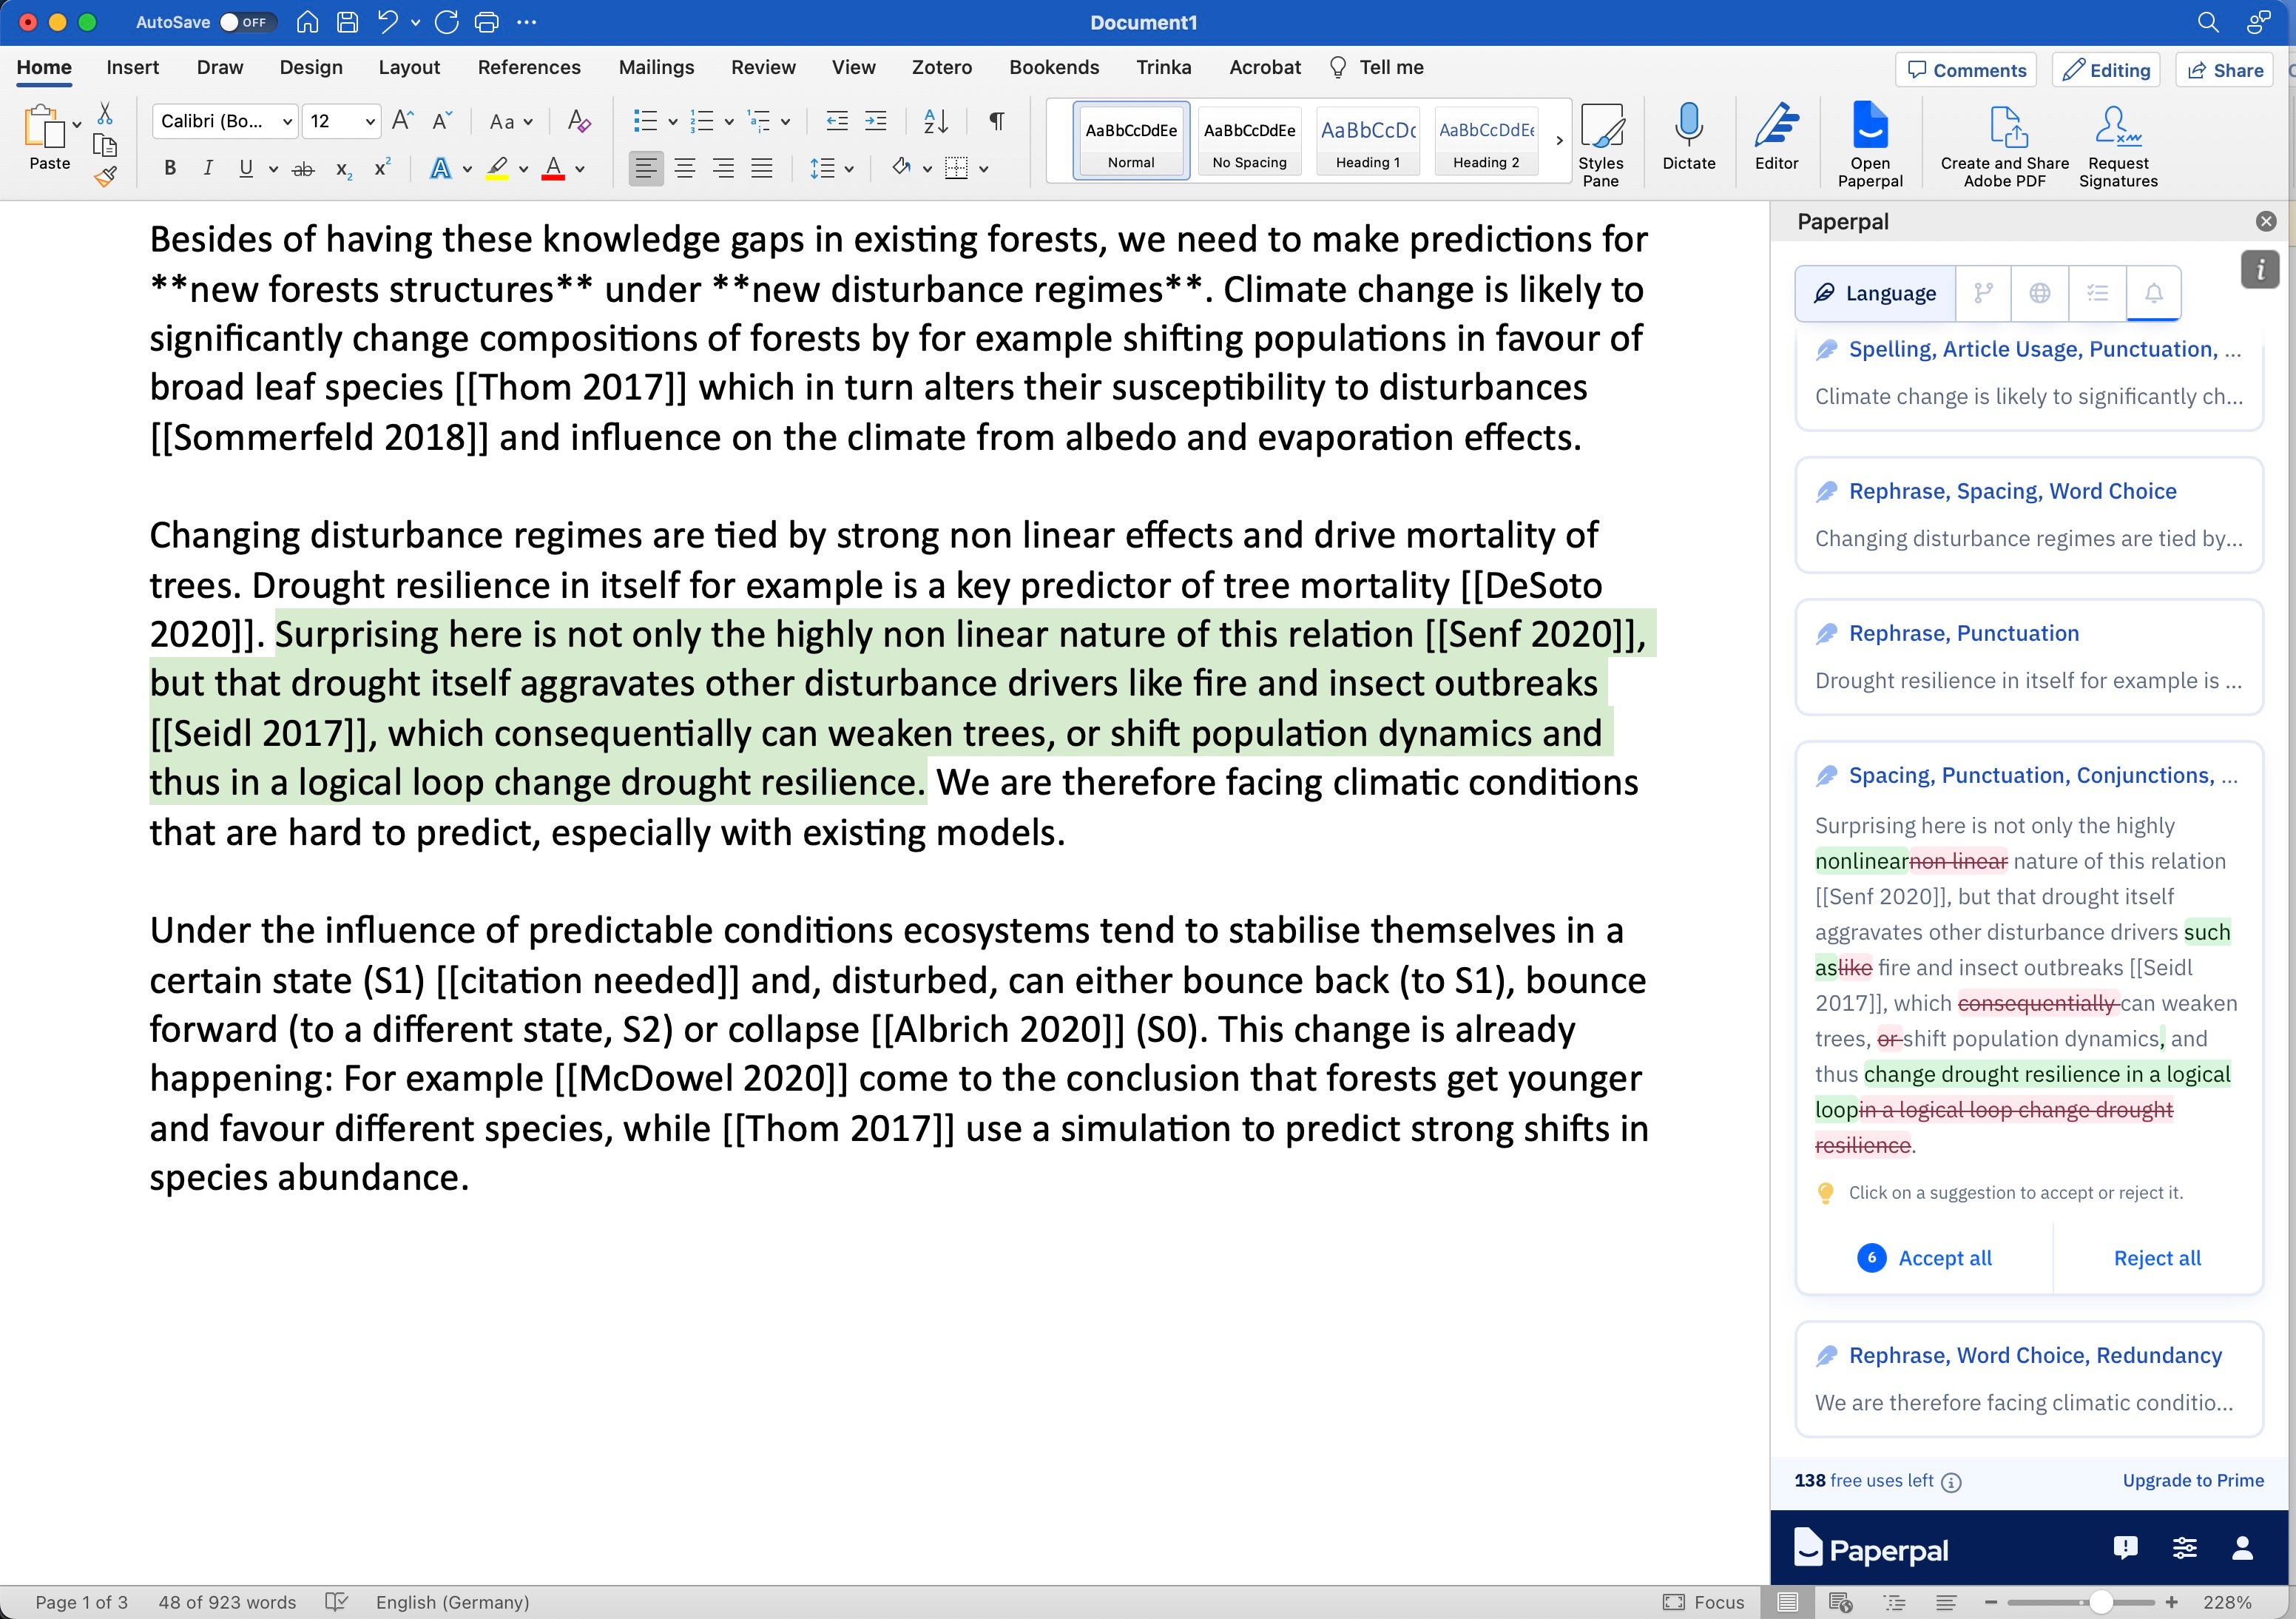Image resolution: width=2296 pixels, height=1619 pixels.
Task: Decrease the paragraph indent
Action: 837,121
